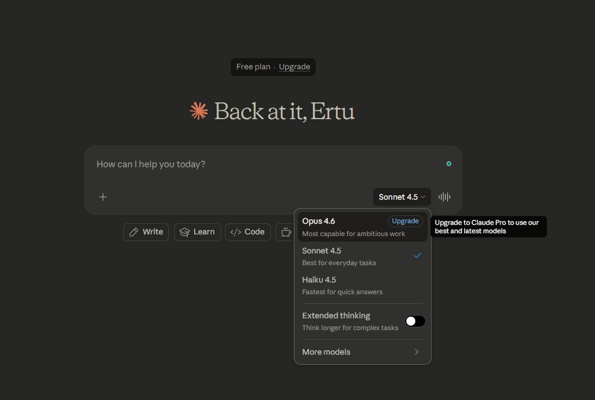Focus the 'How can I help you today?' input
The image size is (595, 400).
click(x=266, y=164)
